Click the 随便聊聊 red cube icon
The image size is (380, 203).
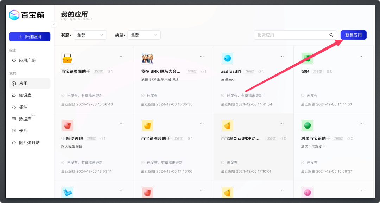[68, 126]
